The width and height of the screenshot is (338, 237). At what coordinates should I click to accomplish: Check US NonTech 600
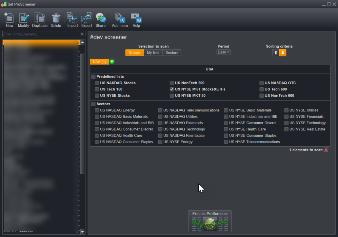coord(261,95)
